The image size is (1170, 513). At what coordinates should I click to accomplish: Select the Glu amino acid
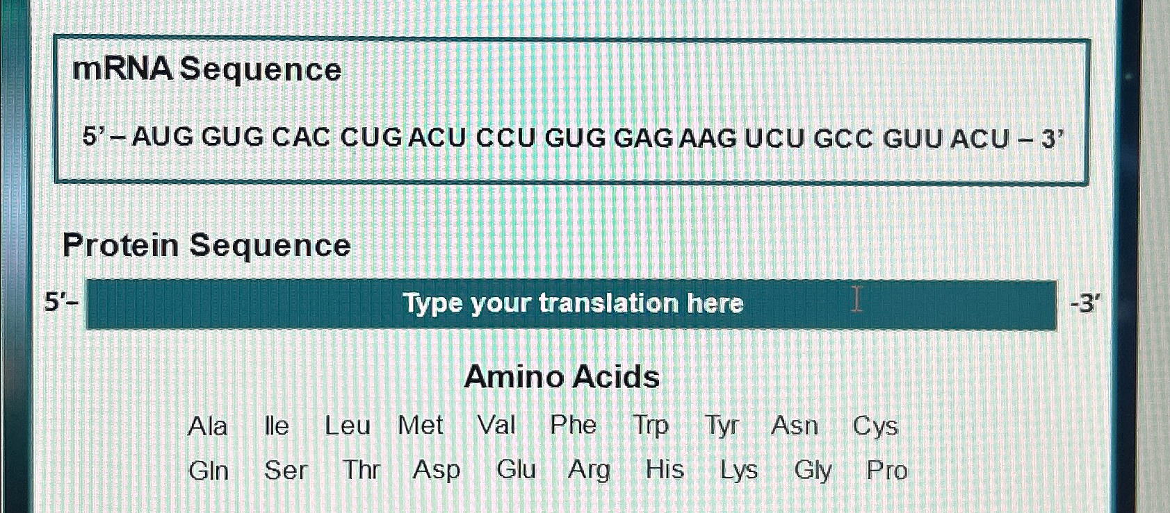[517, 469]
